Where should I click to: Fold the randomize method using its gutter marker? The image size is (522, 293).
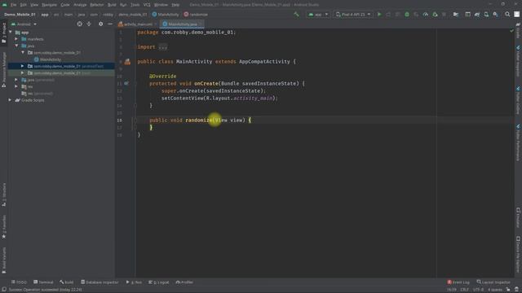(135, 120)
